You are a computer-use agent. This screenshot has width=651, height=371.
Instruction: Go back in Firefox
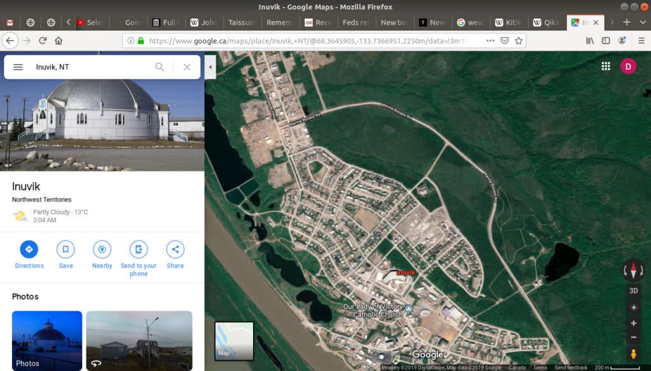point(10,41)
